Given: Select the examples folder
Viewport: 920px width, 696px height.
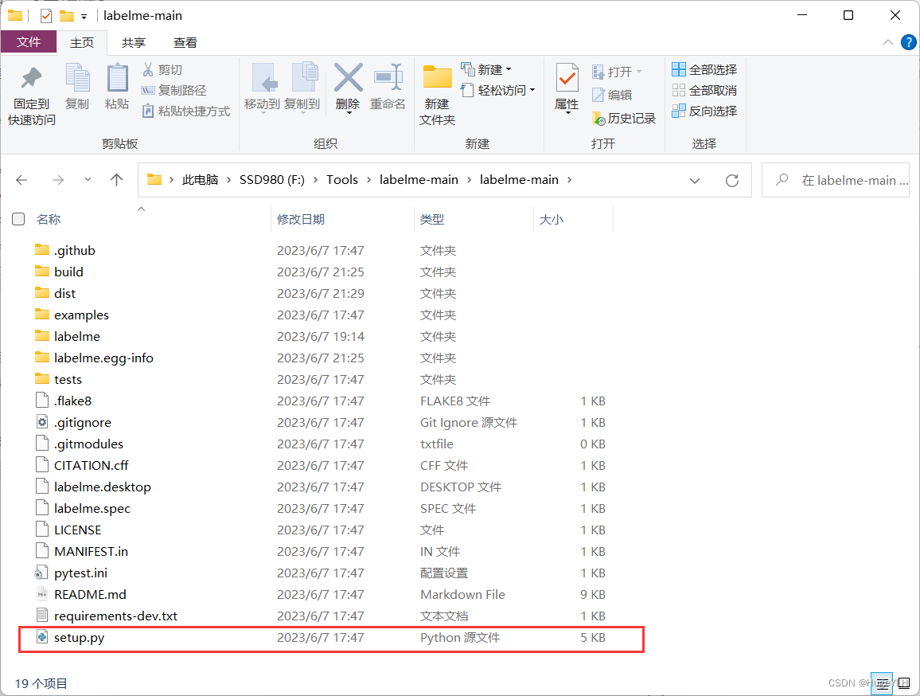Looking at the screenshot, I should coord(81,315).
